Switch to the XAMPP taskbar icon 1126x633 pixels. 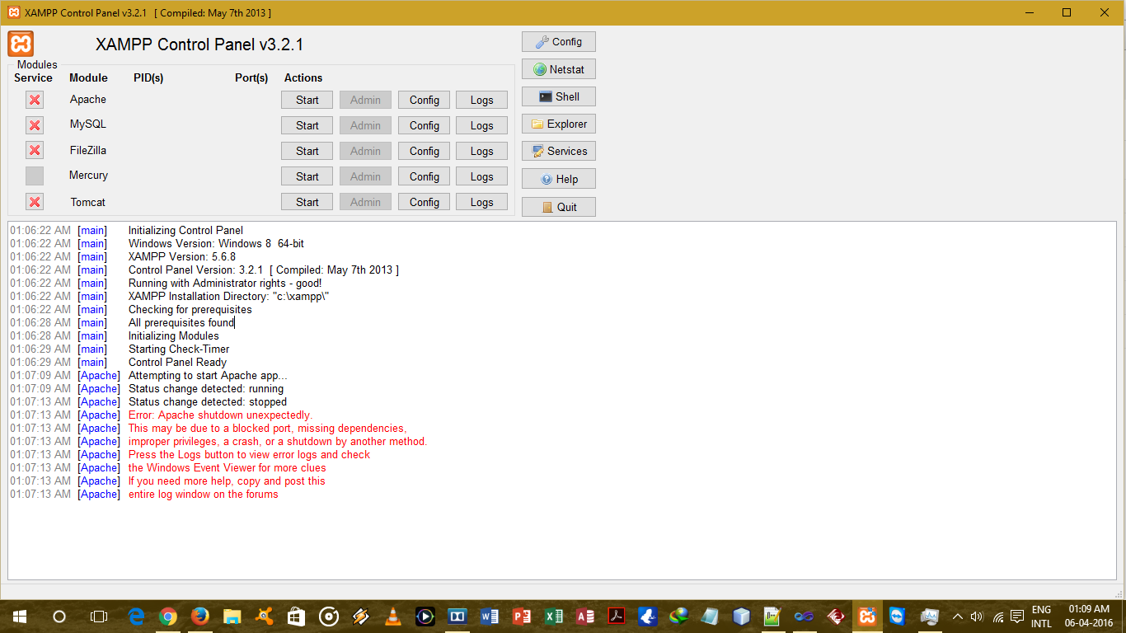(867, 617)
